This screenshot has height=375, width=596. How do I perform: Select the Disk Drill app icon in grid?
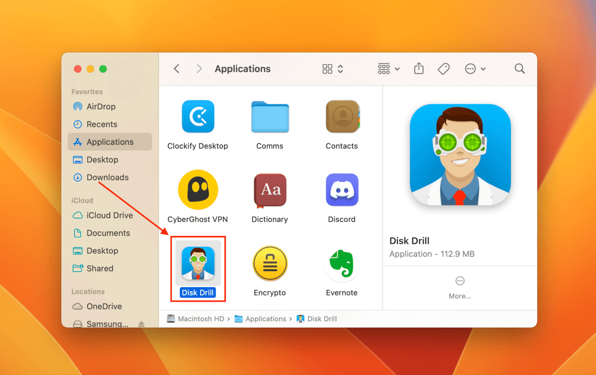point(198,263)
